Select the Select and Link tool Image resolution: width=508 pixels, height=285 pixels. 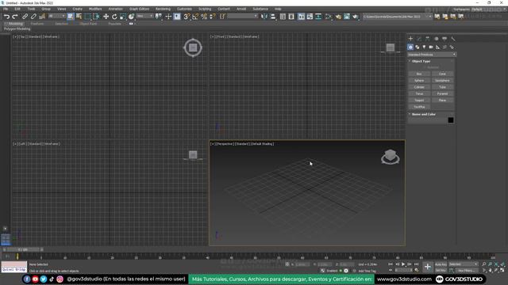(25, 17)
